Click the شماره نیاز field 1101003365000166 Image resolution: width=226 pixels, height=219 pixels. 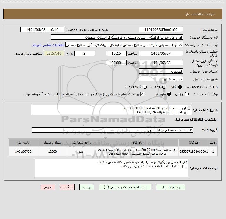click(161, 30)
